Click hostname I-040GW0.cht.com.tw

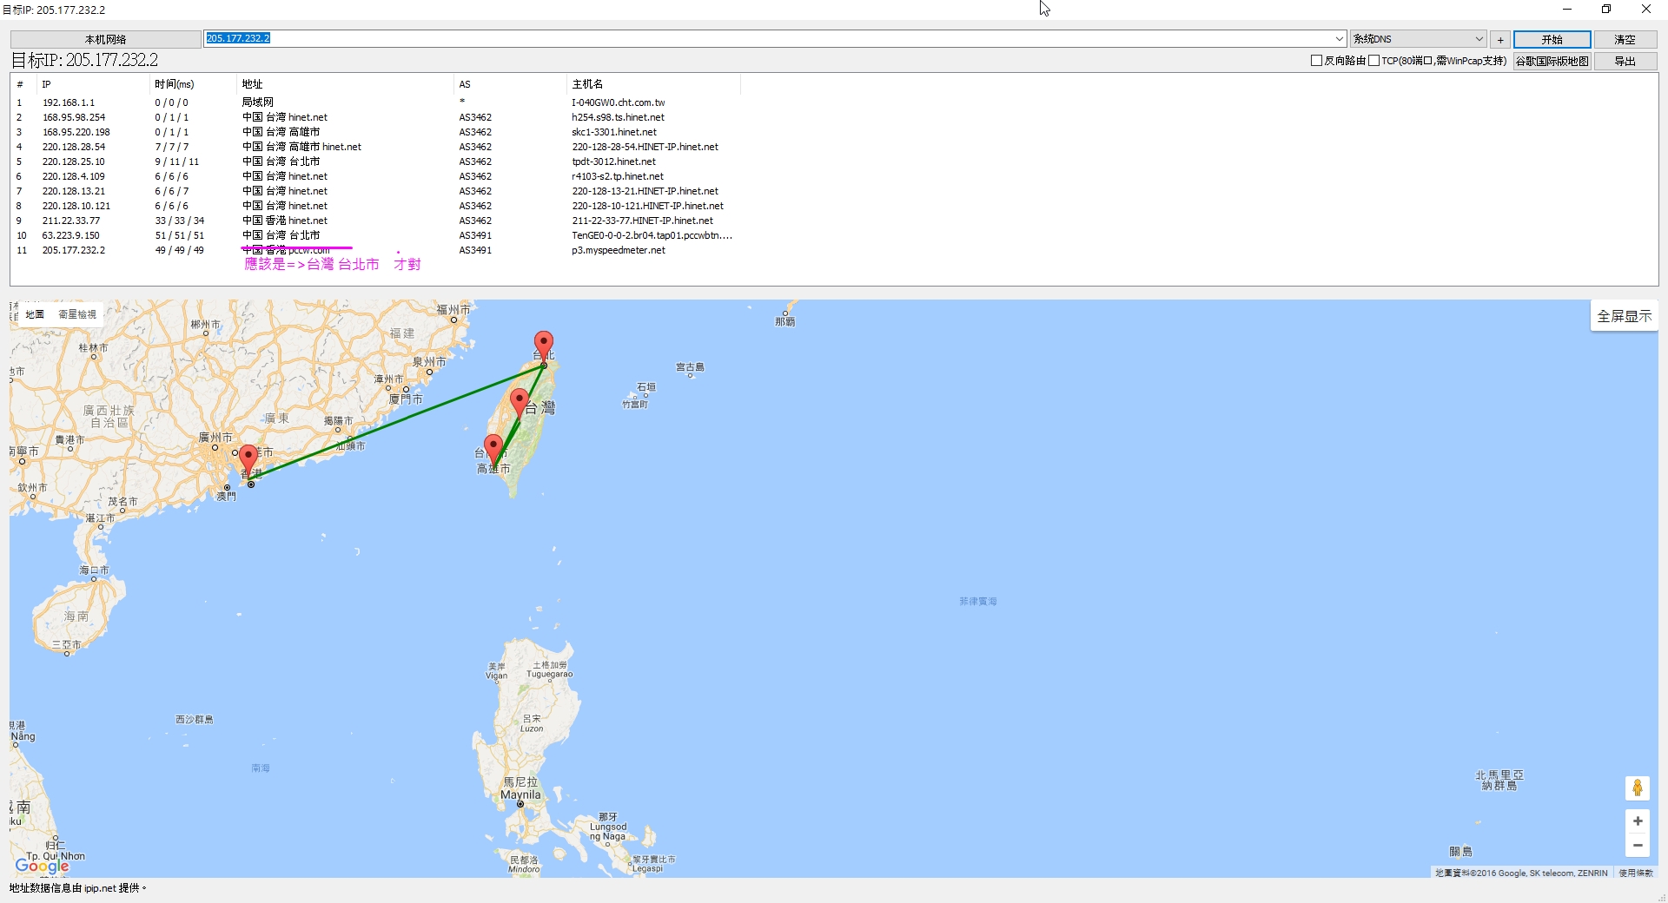click(619, 102)
